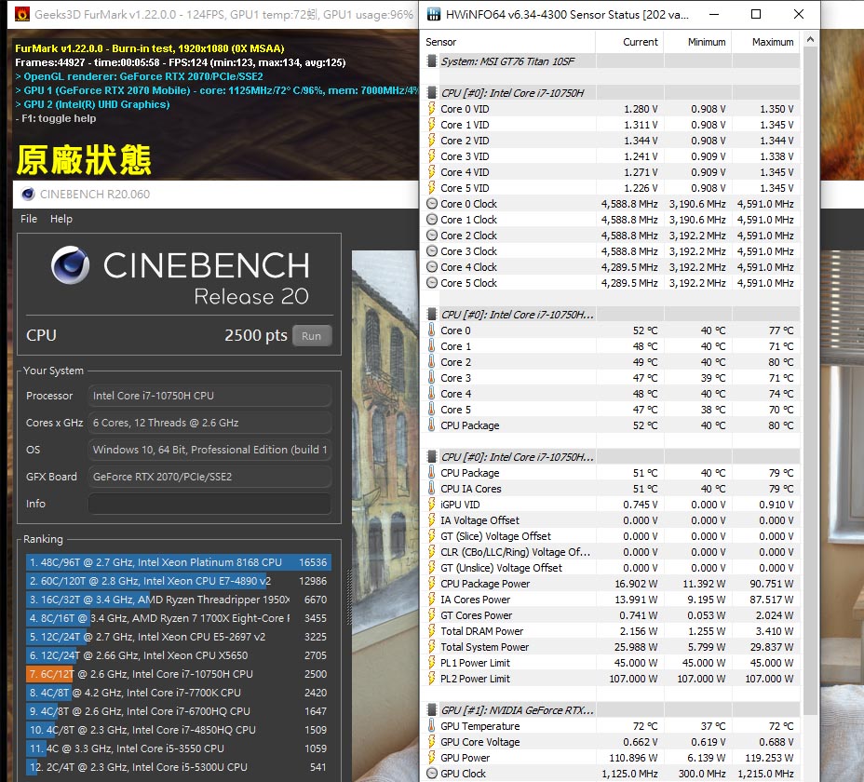The height and width of the screenshot is (782, 864).
Task: Click the CPU Package 52 °C row
Action: coord(612,425)
